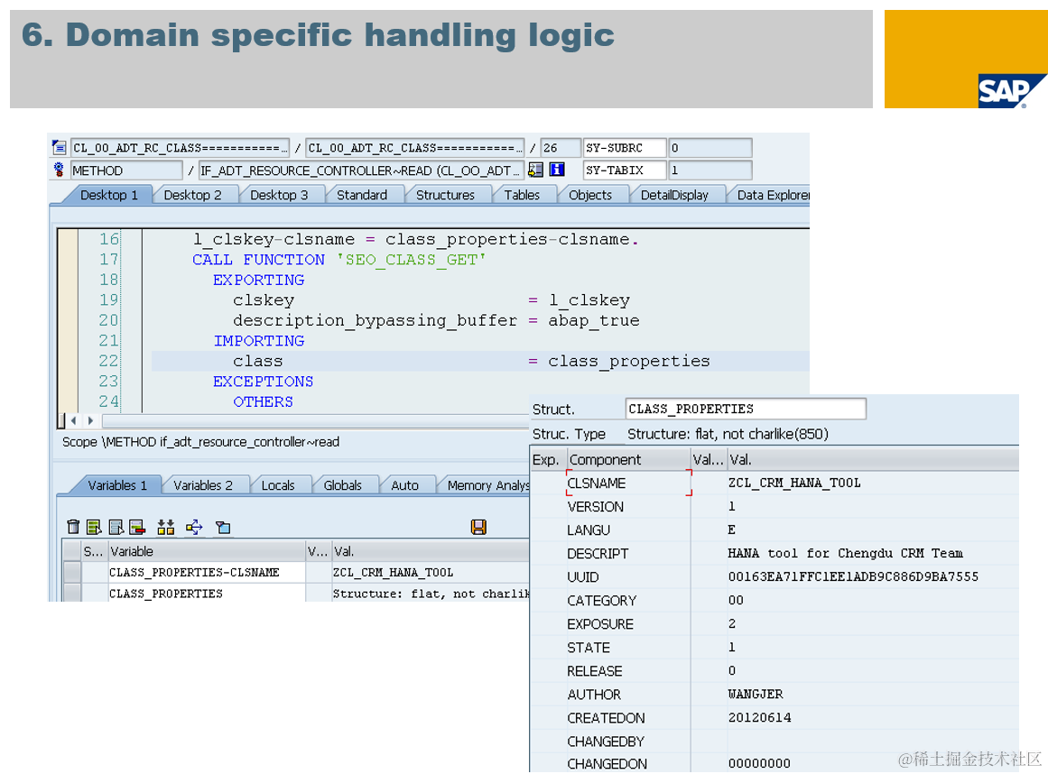The height and width of the screenshot is (774, 1048).
Task: Click the UUID value 00163EA71FFC1EE1ADB9C886D9BA7555
Action: (x=853, y=577)
